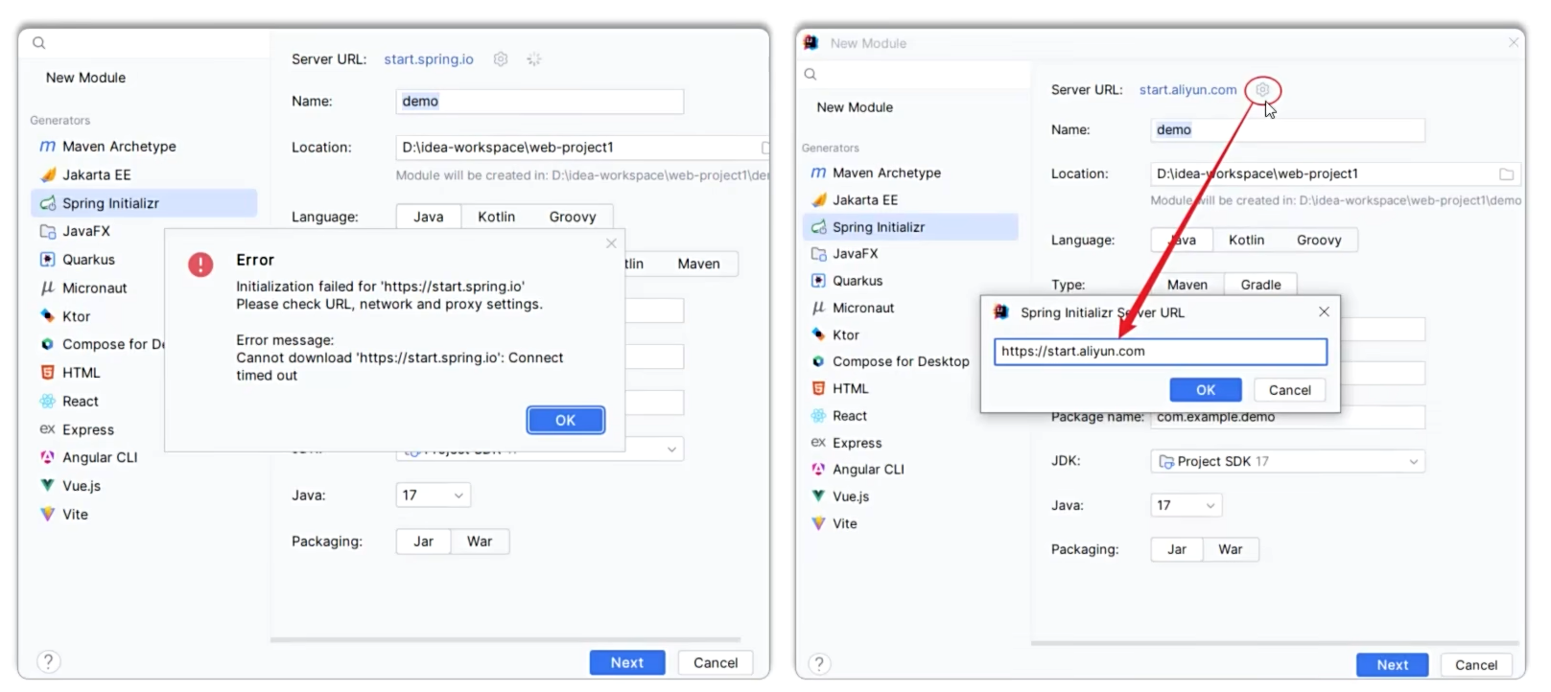Select Groovy language in right window
Image resolution: width=1551 pixels, height=692 pixels.
(x=1319, y=240)
